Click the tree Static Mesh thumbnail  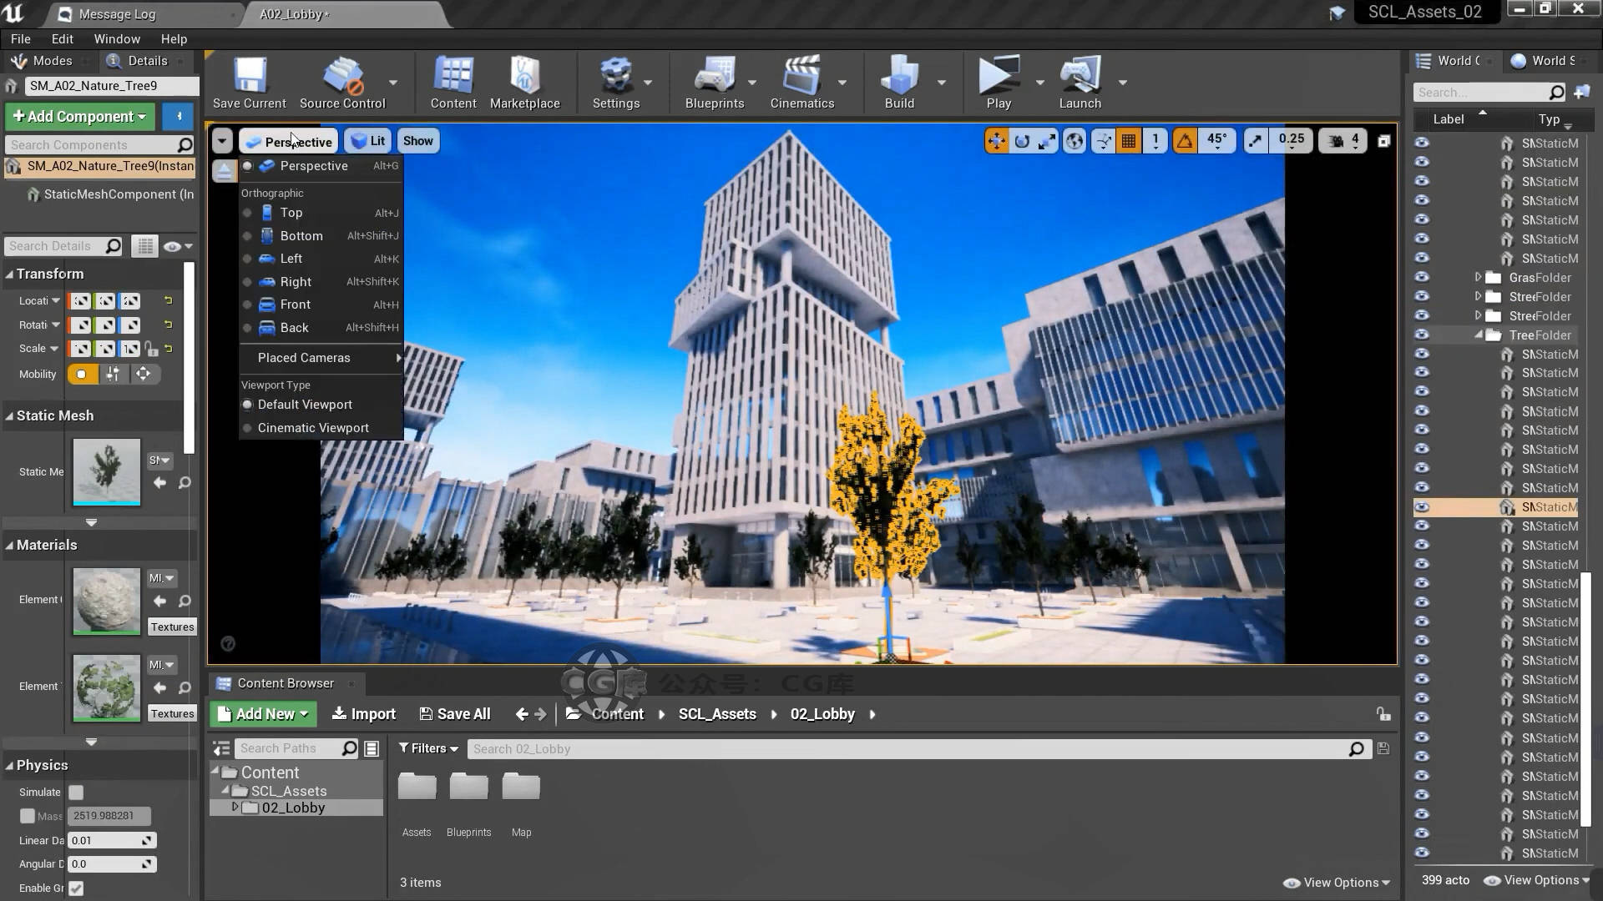tap(107, 472)
